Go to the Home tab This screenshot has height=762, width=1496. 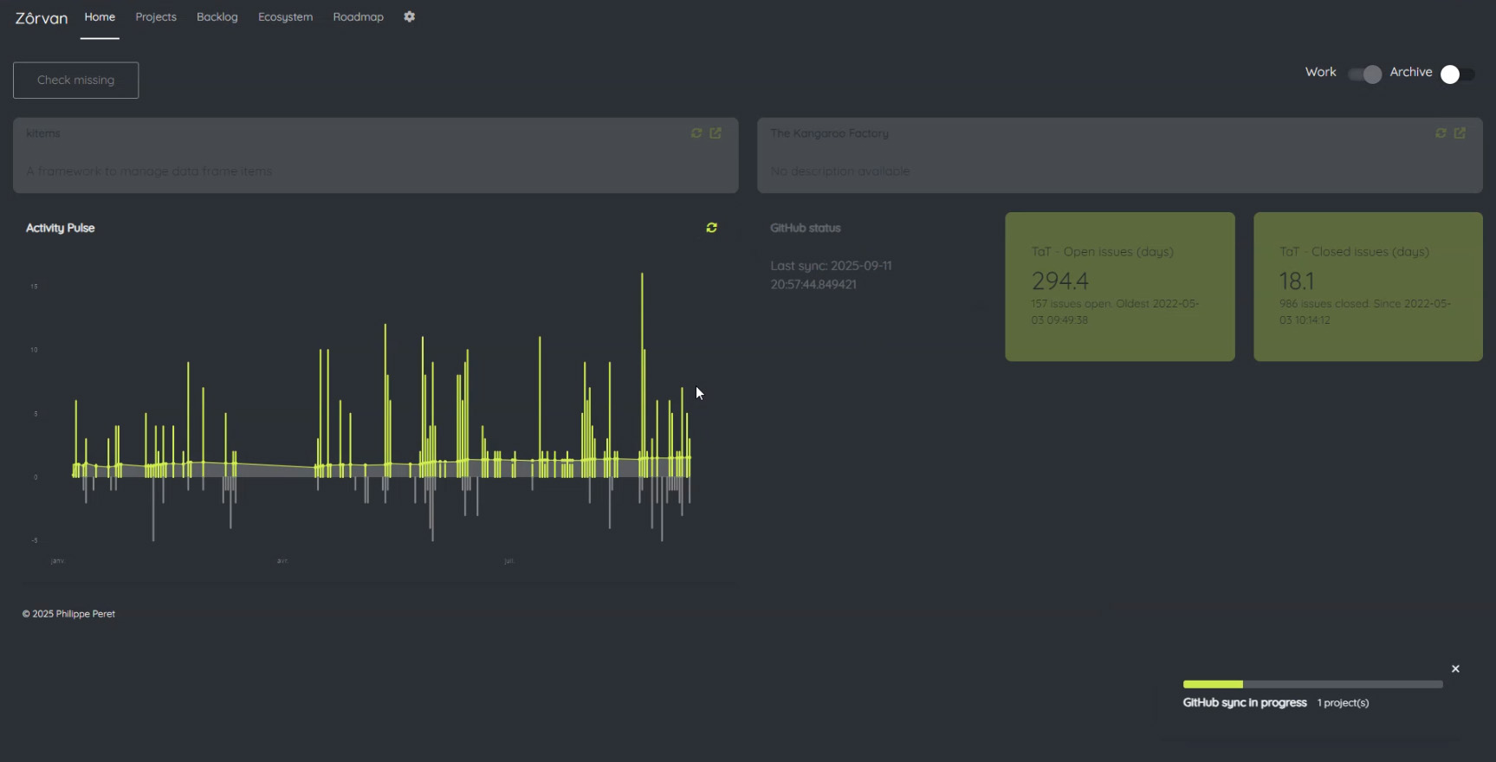coord(100,17)
